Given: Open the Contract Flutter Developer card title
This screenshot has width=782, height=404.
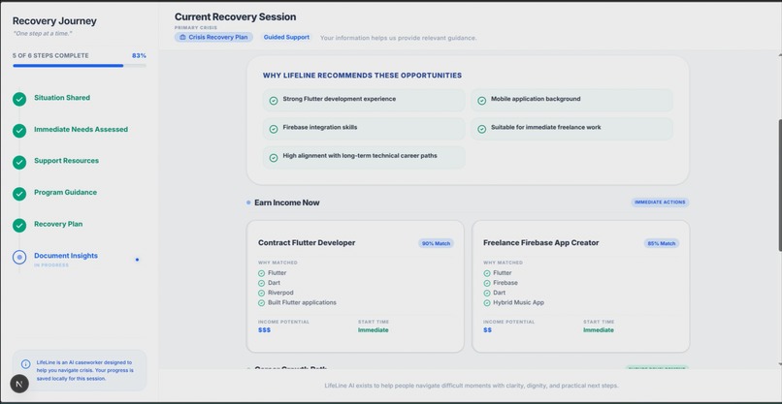Looking at the screenshot, I should click(x=307, y=243).
